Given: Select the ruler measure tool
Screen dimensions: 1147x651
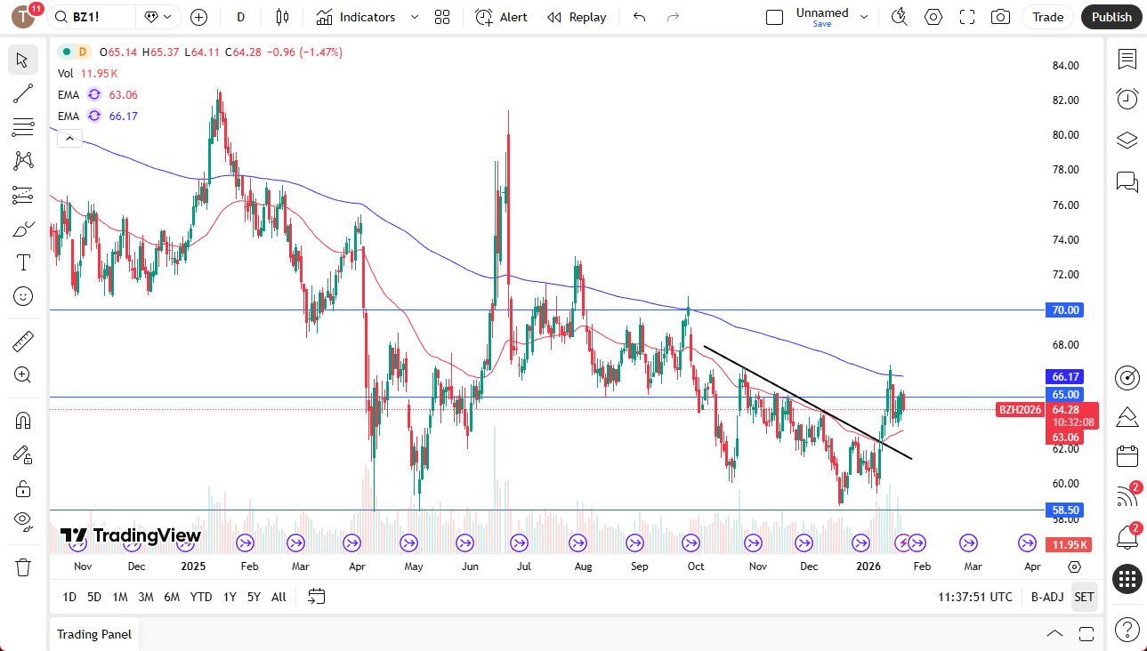Looking at the screenshot, I should (x=23, y=342).
